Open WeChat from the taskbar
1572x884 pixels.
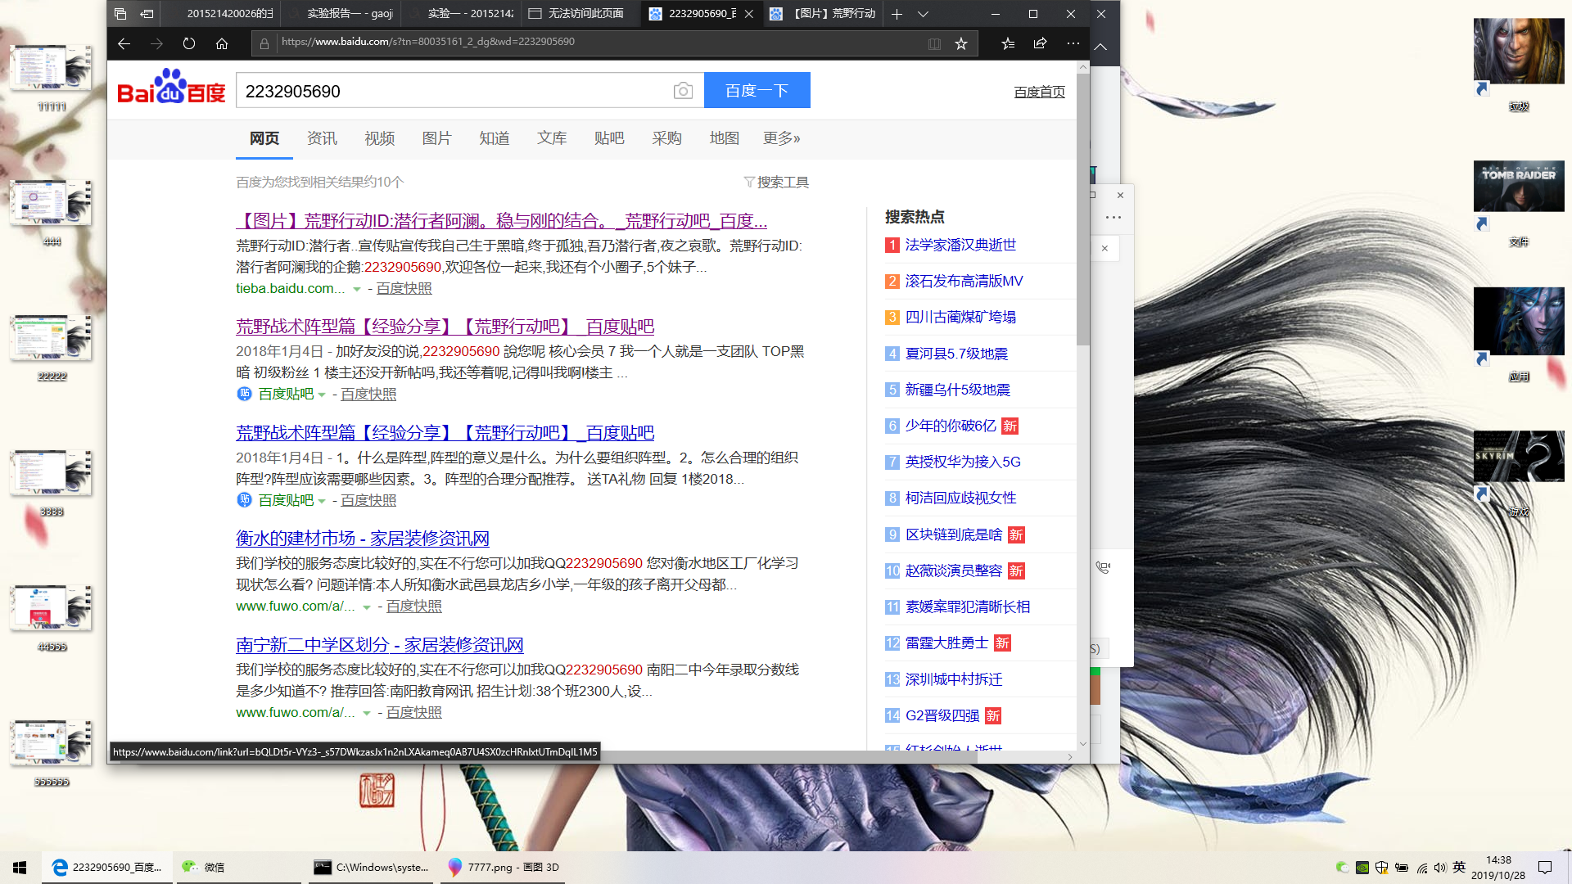click(x=205, y=867)
